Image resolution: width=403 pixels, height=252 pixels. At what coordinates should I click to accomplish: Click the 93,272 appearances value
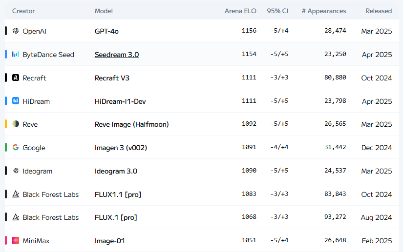335,216
